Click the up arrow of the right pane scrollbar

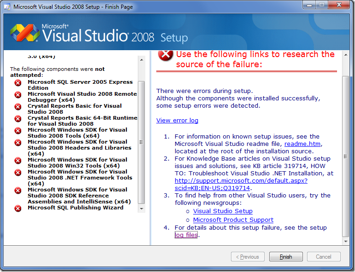click(x=346, y=55)
